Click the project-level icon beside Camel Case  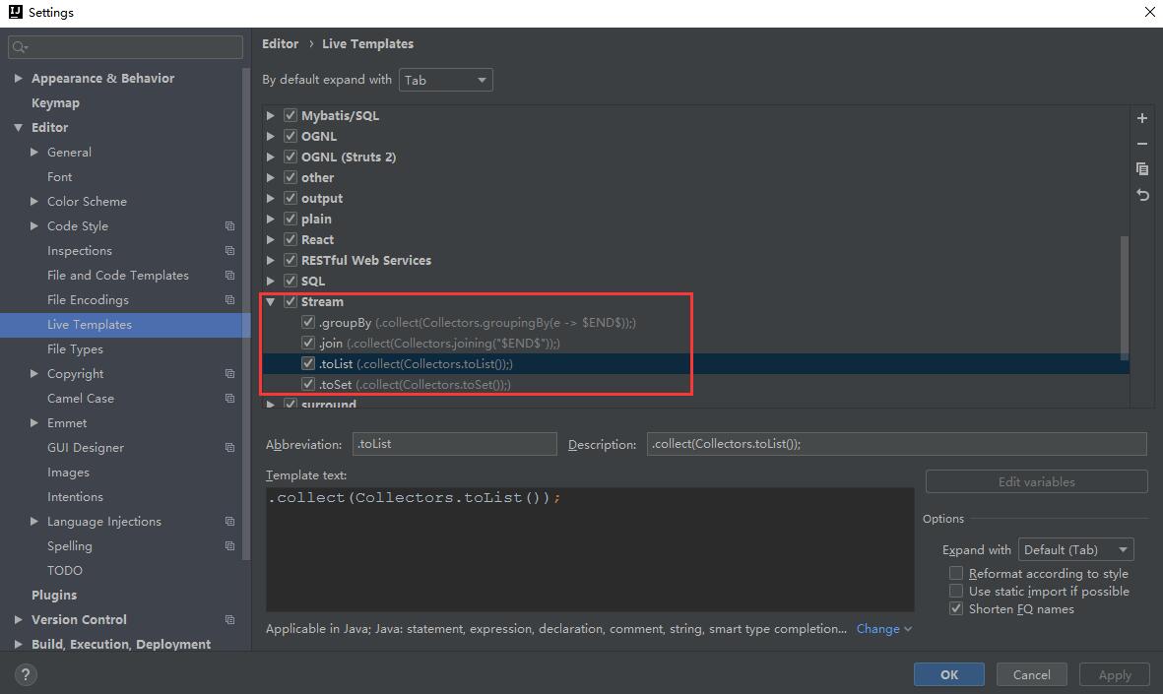(229, 398)
